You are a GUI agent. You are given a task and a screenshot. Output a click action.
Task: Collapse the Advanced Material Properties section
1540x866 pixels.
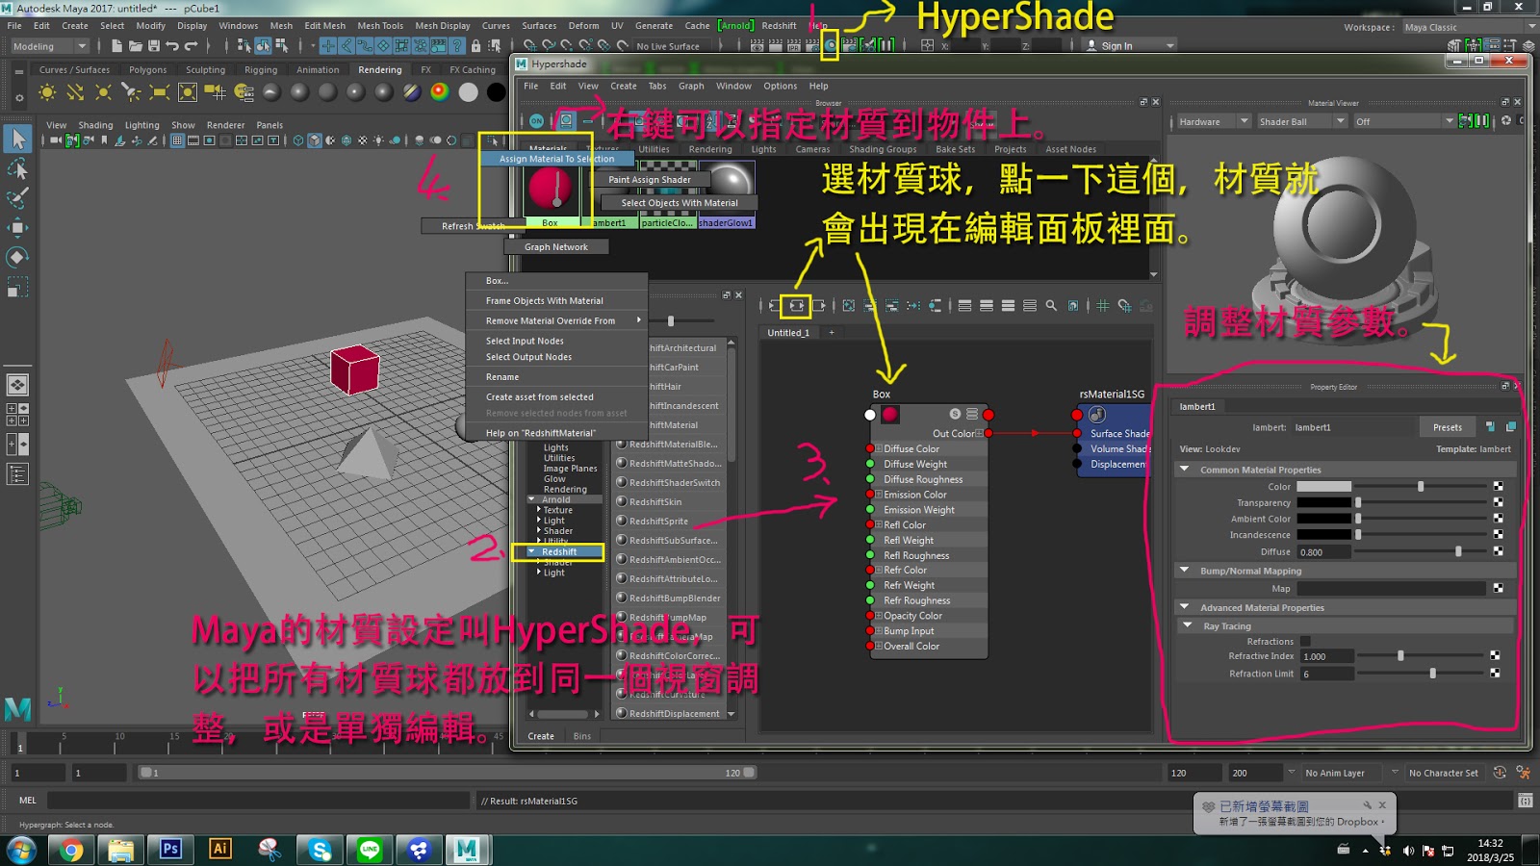[x=1185, y=607]
